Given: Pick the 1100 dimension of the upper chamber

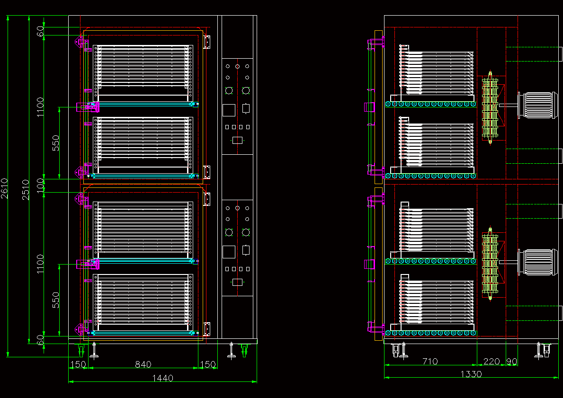Looking at the screenshot, I should tap(40, 106).
